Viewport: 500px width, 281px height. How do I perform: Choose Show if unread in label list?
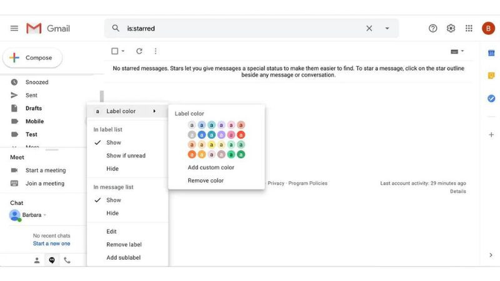[126, 155]
